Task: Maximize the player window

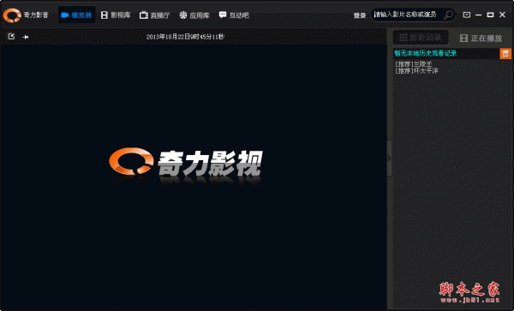Action: pos(490,15)
